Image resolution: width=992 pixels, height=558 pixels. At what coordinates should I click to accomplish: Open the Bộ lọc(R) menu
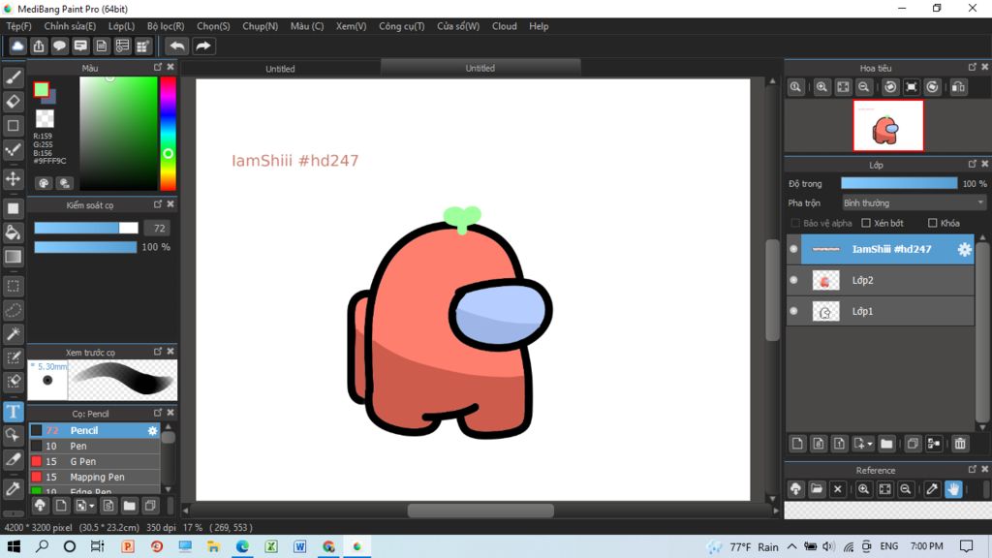click(x=166, y=26)
